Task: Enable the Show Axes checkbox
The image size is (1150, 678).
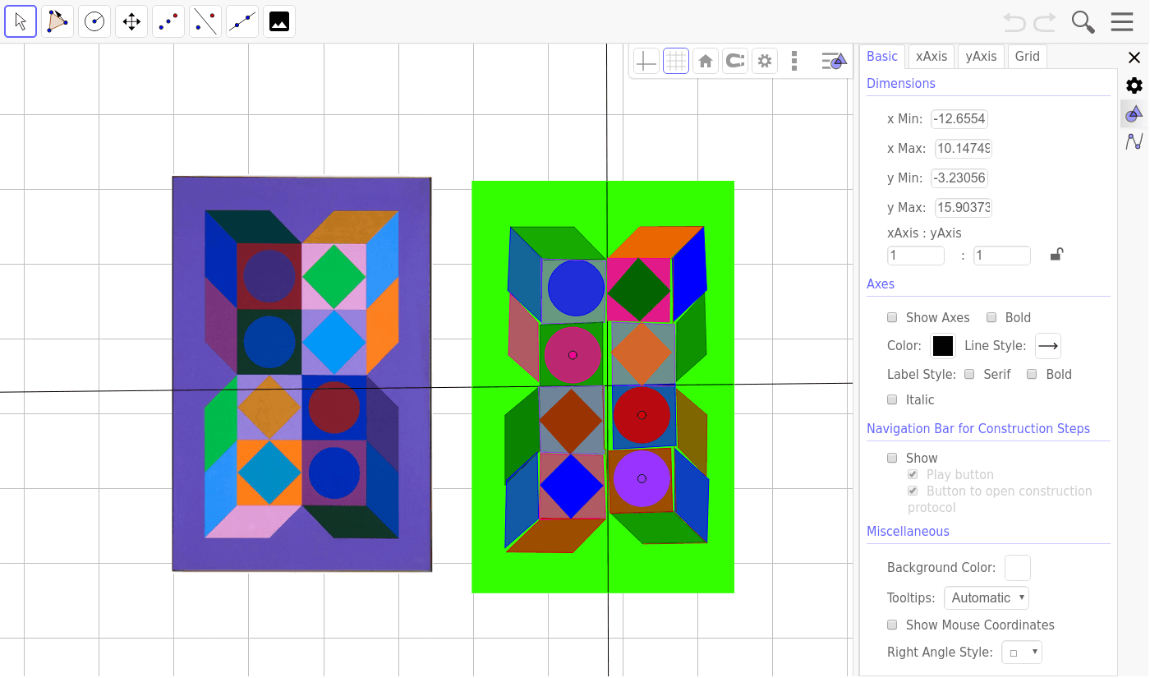Action: 892,317
